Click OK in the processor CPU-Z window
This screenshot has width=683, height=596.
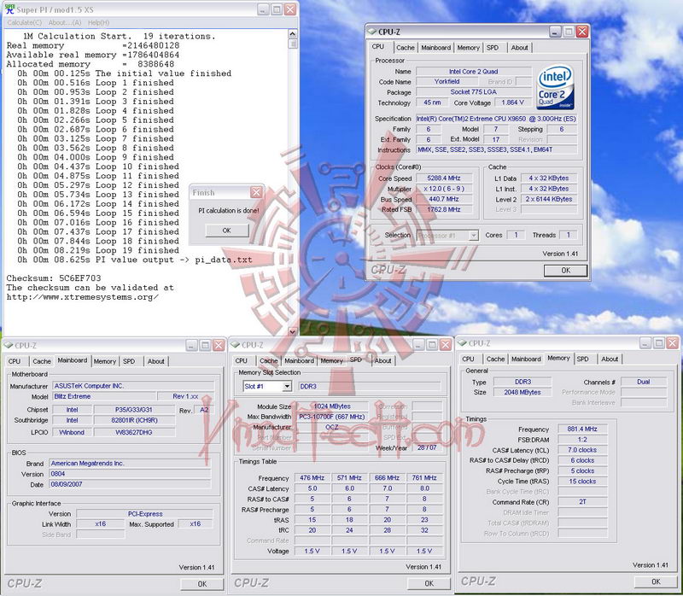[565, 270]
